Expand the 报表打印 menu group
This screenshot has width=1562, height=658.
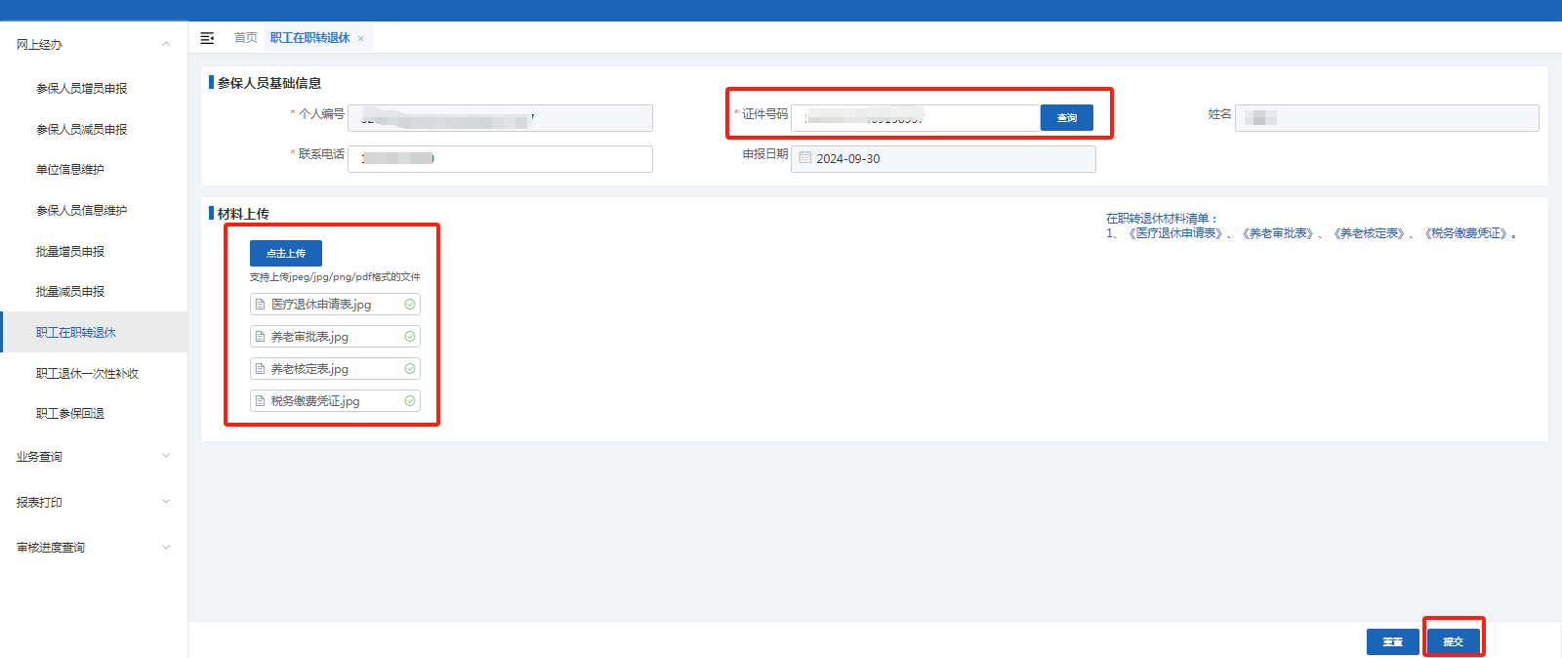point(94,503)
